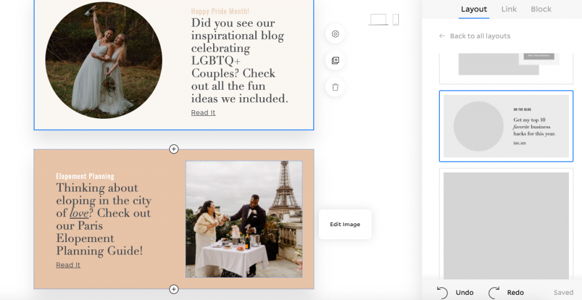Select the circular couple photo
This screenshot has height=300, width=582.
103,60
